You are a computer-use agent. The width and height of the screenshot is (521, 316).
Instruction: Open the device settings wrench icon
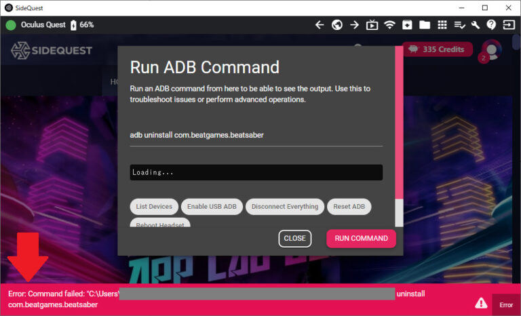point(476,25)
